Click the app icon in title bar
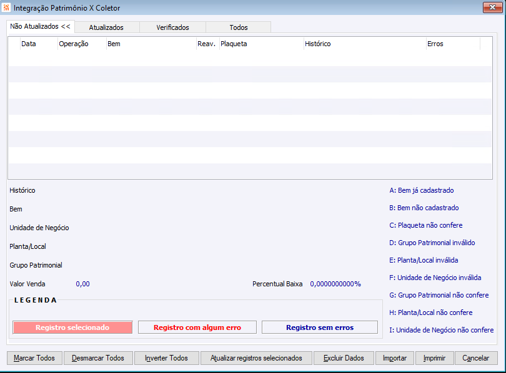Screen dimensions: 506x373 [6, 7]
